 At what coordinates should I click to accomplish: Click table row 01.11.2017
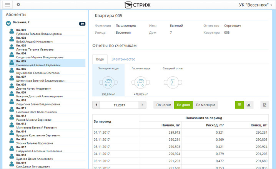181,133
